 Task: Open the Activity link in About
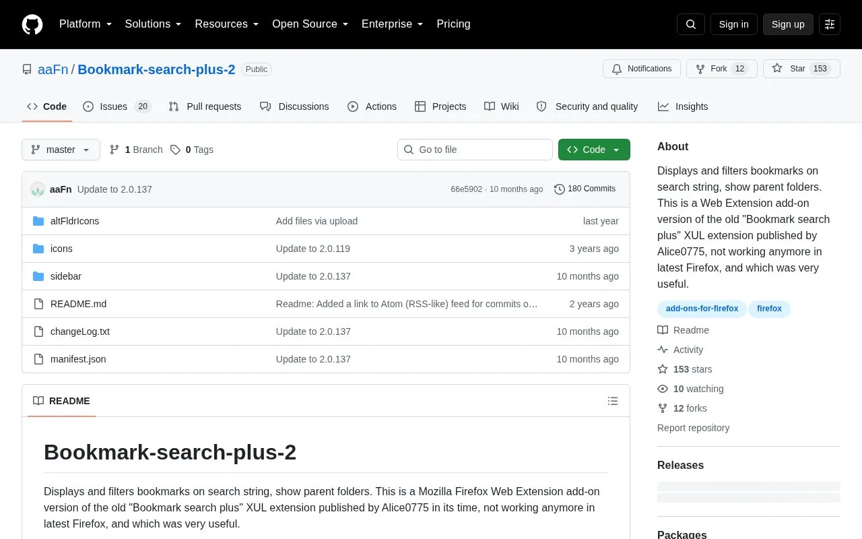680,350
